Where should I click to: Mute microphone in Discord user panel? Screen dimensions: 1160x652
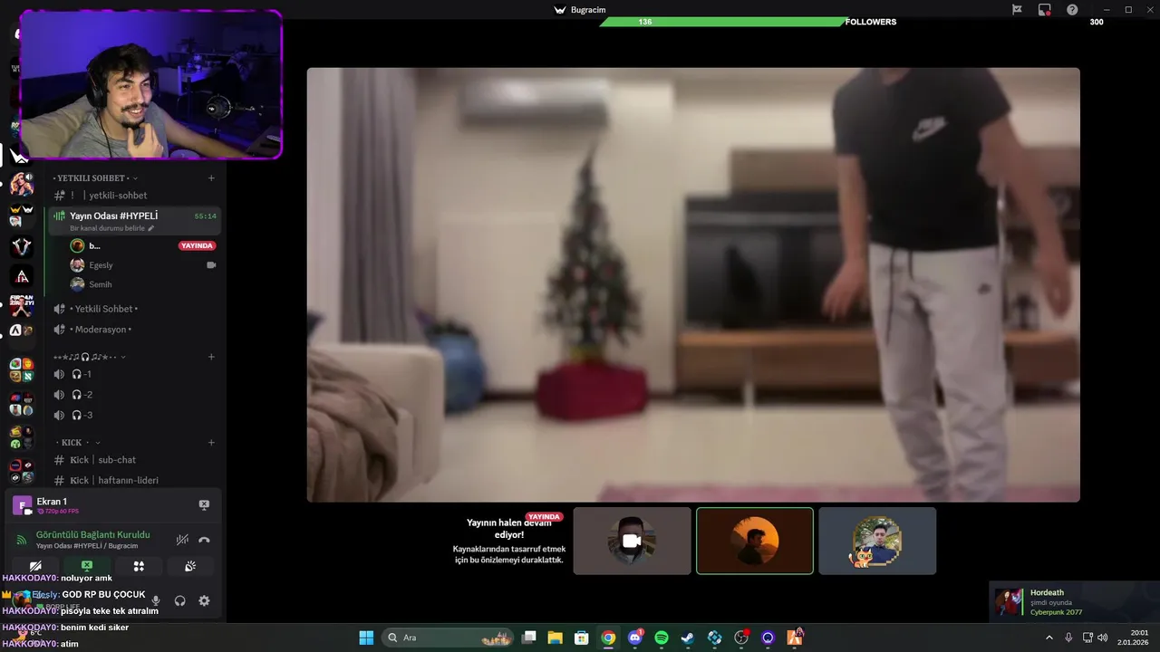click(x=156, y=600)
